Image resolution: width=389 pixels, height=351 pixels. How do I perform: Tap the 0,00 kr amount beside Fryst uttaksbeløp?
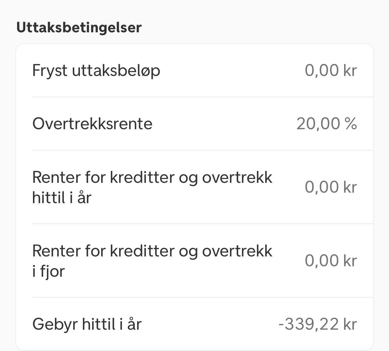point(331,71)
